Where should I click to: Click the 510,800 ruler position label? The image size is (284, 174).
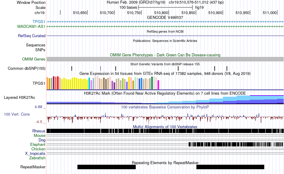click(161, 13)
